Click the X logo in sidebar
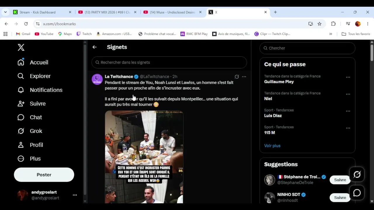 click(21, 47)
